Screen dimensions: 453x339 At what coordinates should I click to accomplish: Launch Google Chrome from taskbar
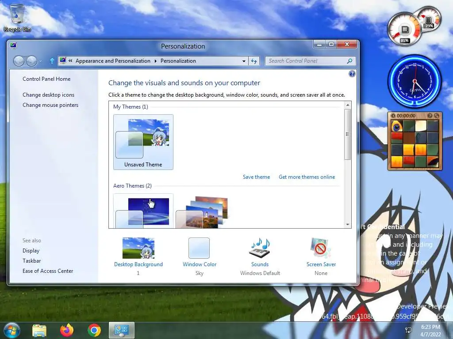click(x=94, y=330)
